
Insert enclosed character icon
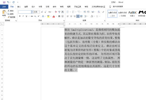point(62,16)
